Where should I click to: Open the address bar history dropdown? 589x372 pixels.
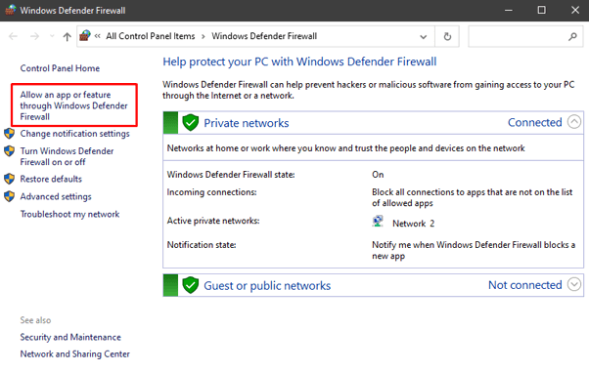424,37
